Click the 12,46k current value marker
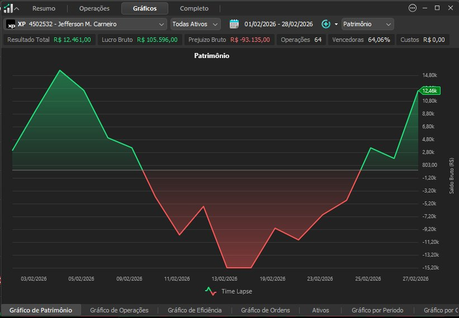 430,91
